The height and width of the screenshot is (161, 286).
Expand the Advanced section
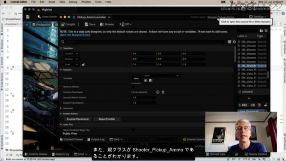coord(61,108)
